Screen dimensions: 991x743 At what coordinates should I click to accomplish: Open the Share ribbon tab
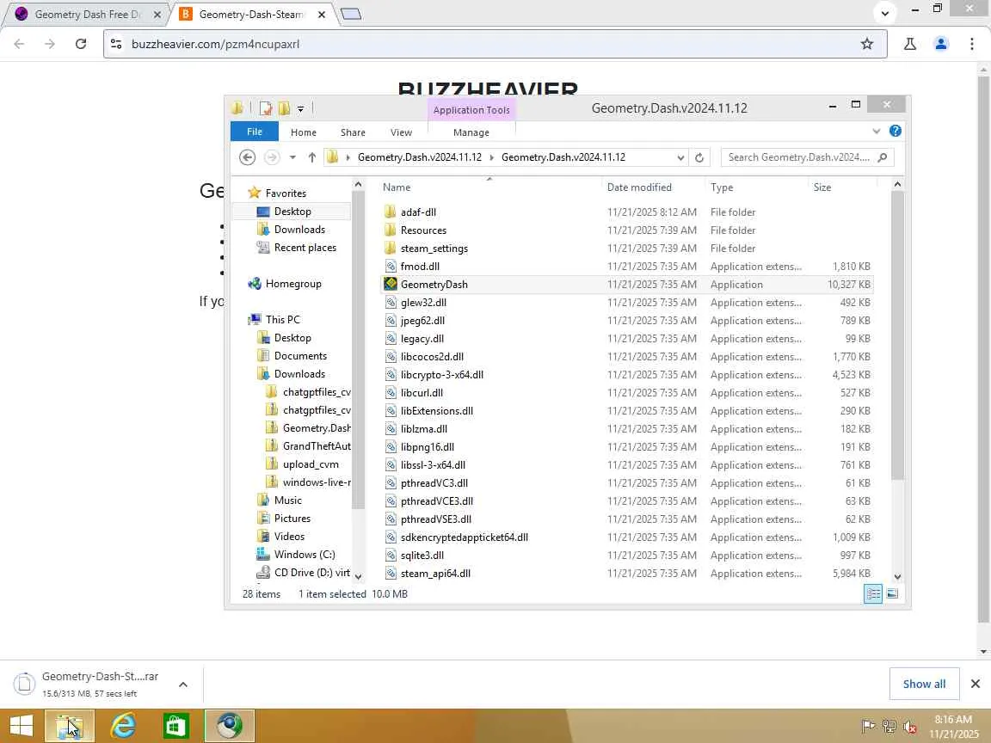pos(353,132)
